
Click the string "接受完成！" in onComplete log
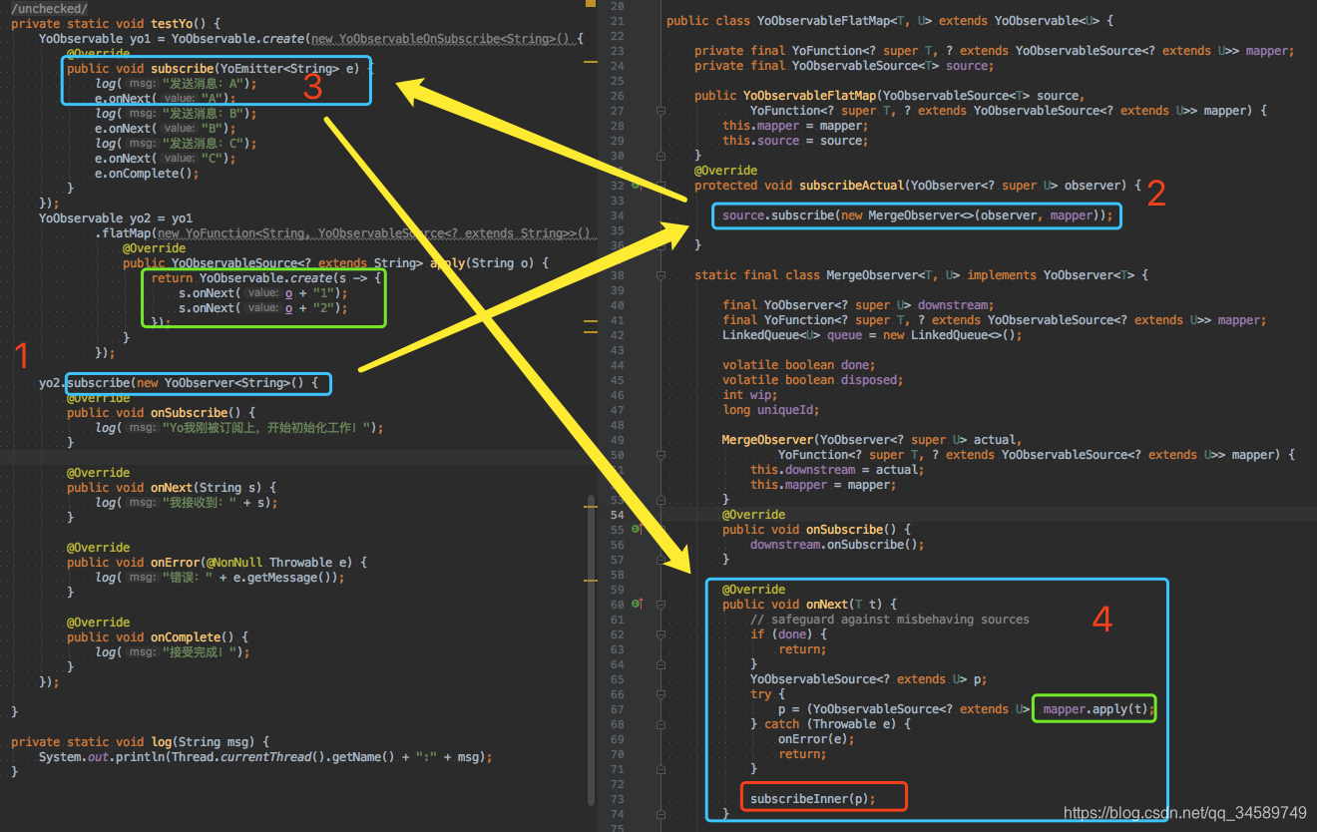pyautogui.click(x=204, y=652)
